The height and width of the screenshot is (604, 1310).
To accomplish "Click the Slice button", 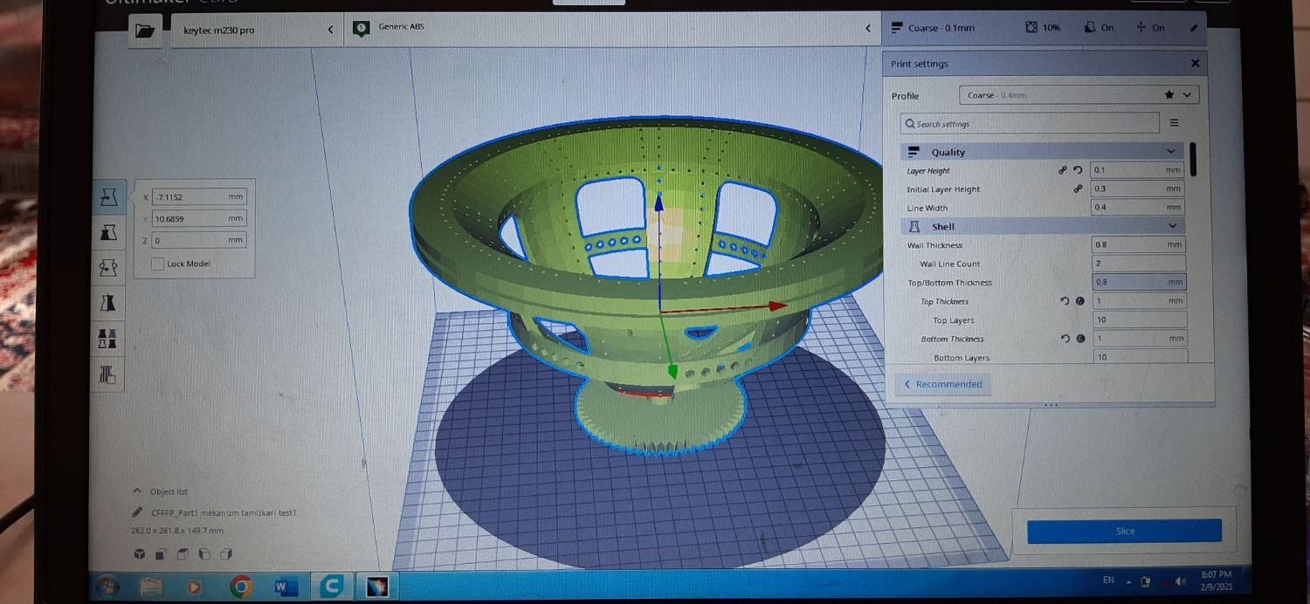I will click(1124, 531).
